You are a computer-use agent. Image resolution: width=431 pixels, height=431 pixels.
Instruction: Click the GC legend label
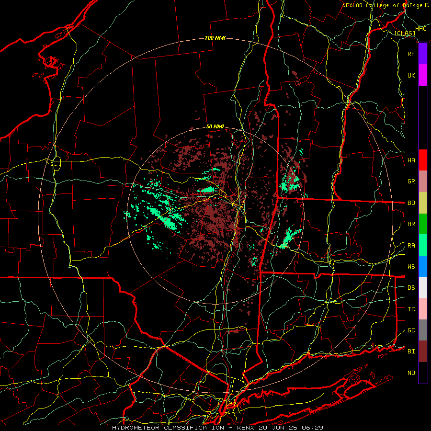pyautogui.click(x=411, y=330)
